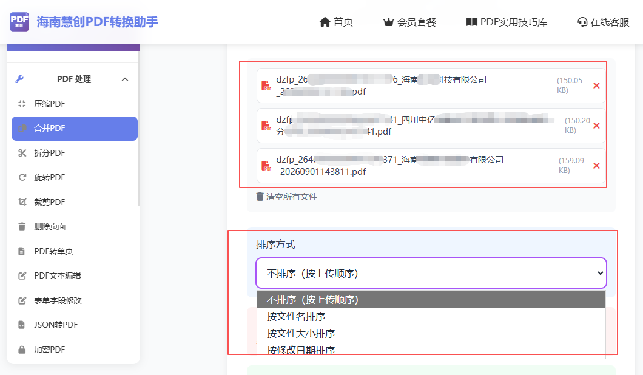Click PDF icon of the 159.09 KB file
This screenshot has width=643, height=375.
266,166
